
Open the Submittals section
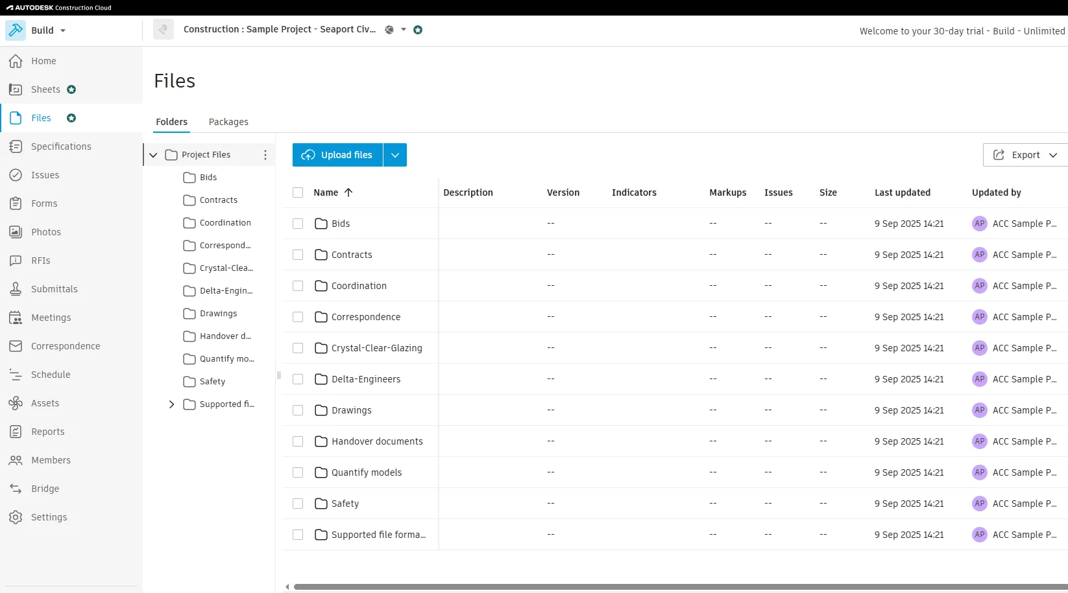coord(54,289)
